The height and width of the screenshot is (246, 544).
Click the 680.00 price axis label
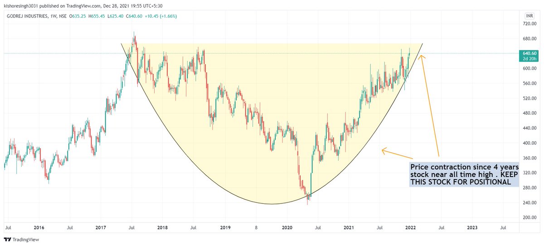529,39
